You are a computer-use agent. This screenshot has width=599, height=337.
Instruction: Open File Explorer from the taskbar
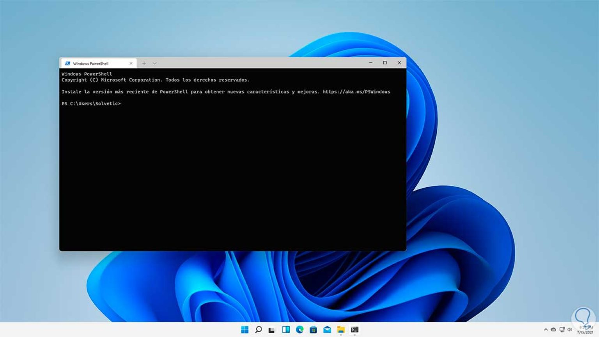(x=340, y=330)
